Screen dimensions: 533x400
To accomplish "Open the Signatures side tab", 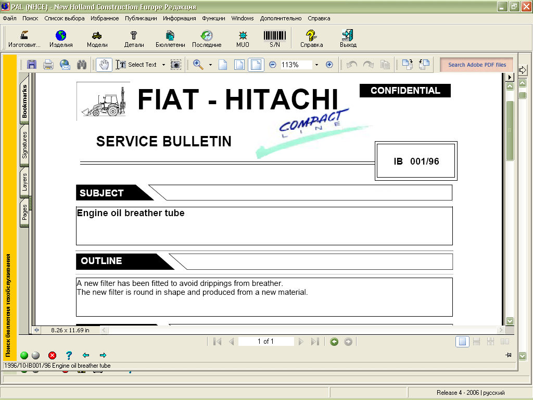I will click(x=24, y=145).
